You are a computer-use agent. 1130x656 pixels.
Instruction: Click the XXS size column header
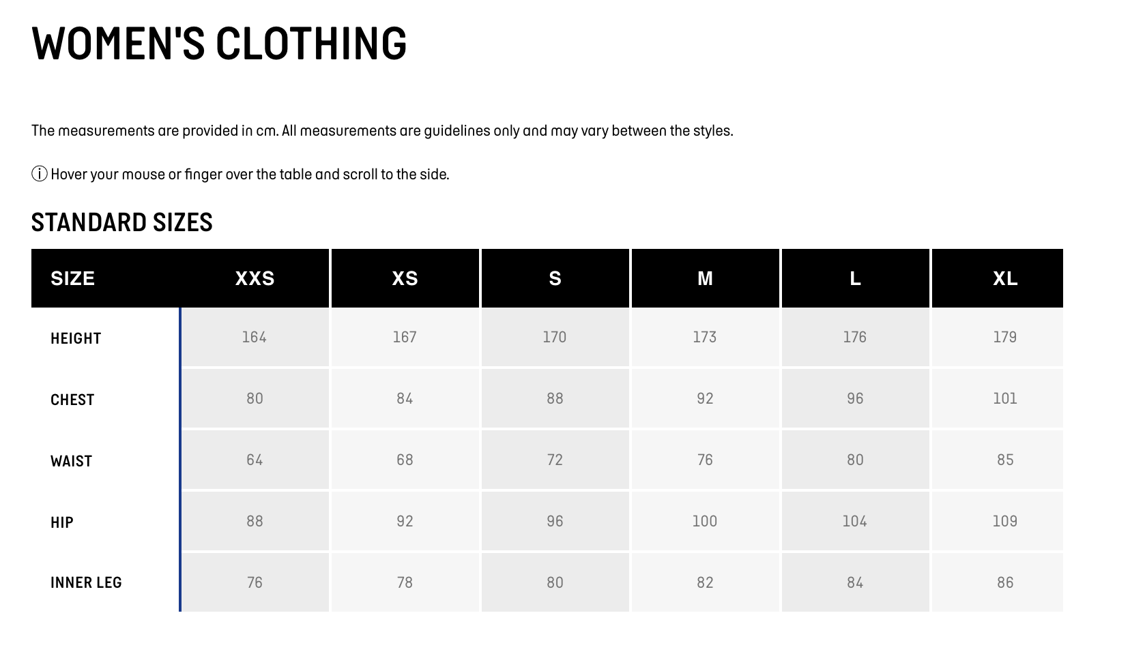[x=255, y=278]
